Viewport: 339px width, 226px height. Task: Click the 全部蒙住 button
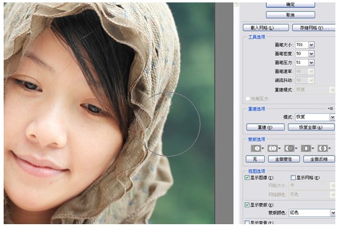pos(284,159)
